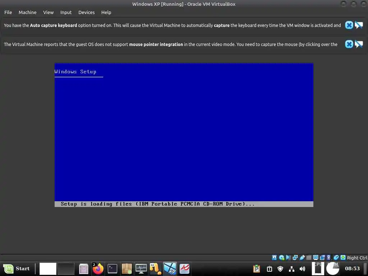Open the Machine menu
This screenshot has width=368, height=276.
(27, 13)
